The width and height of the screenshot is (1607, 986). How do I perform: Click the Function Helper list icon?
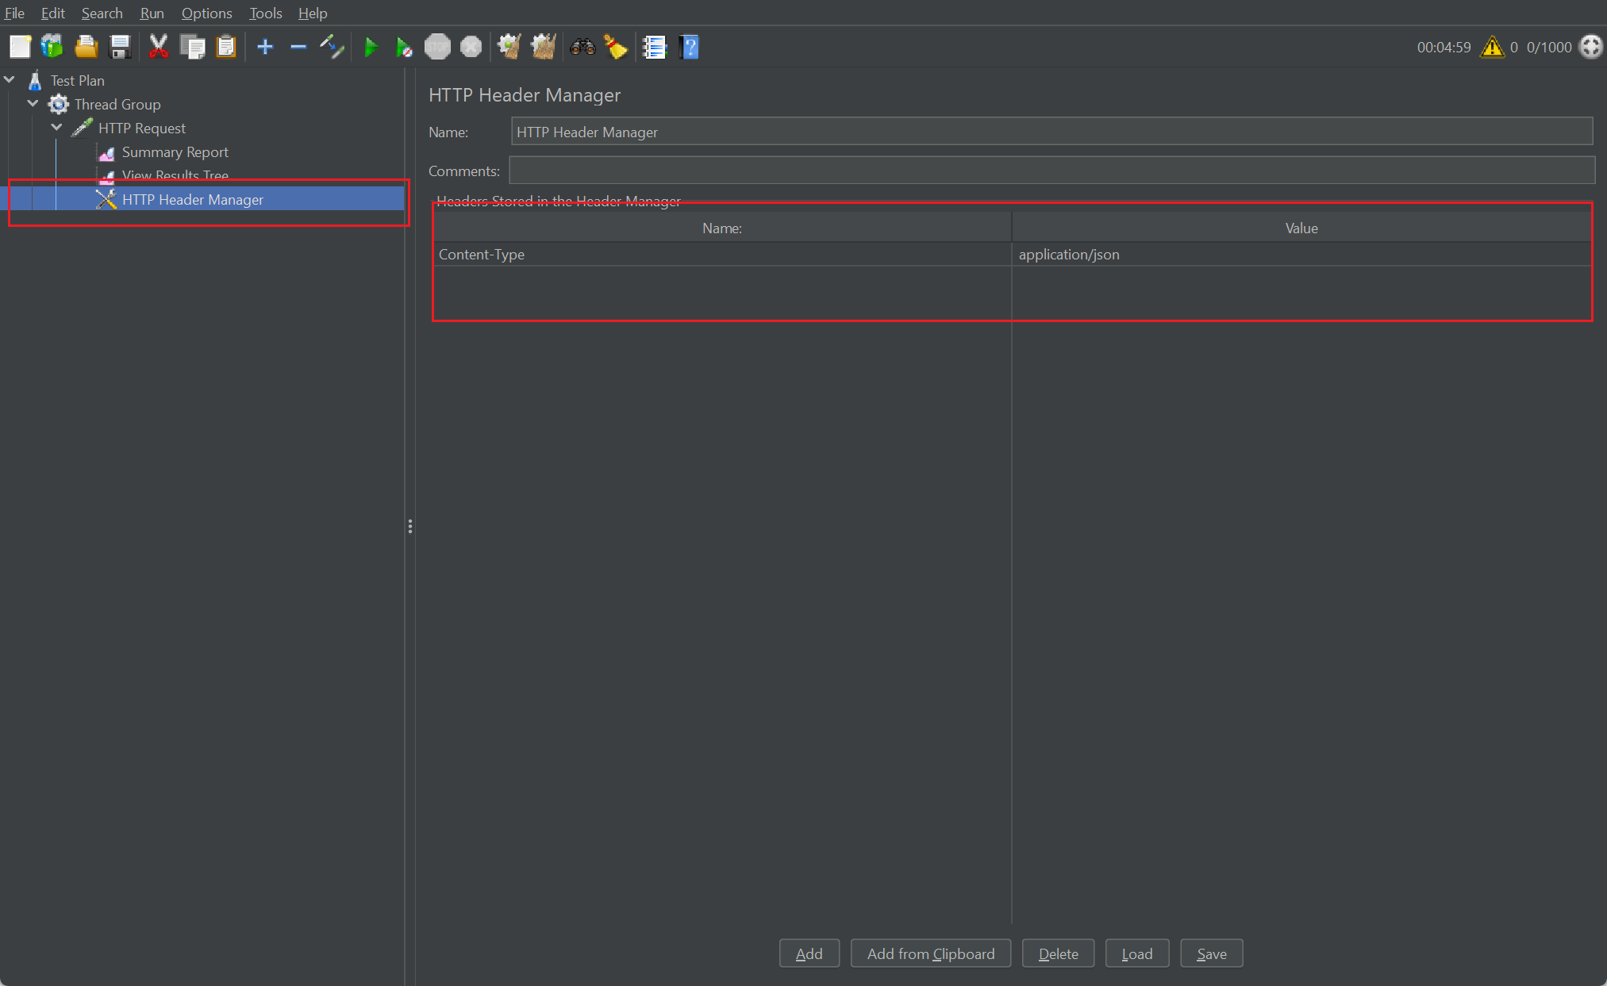coord(654,48)
